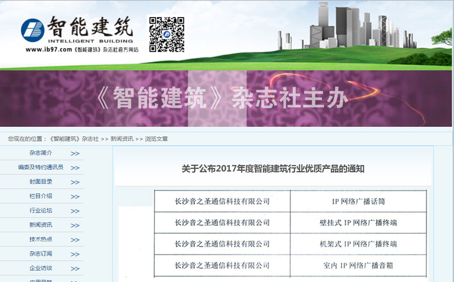
Task: Click the company cell beside 机架式 IP 网络广播终端
Action: click(222, 244)
